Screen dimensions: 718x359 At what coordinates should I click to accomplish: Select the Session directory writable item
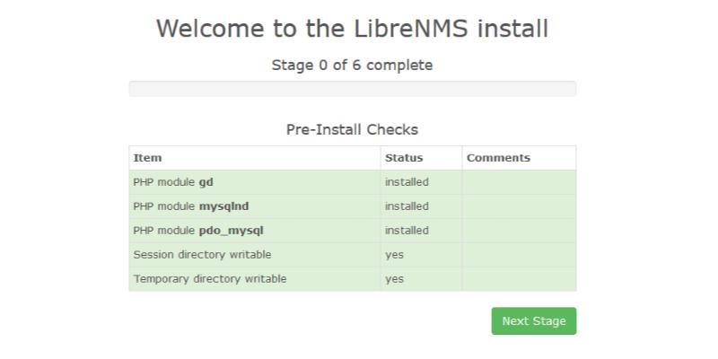click(x=202, y=255)
